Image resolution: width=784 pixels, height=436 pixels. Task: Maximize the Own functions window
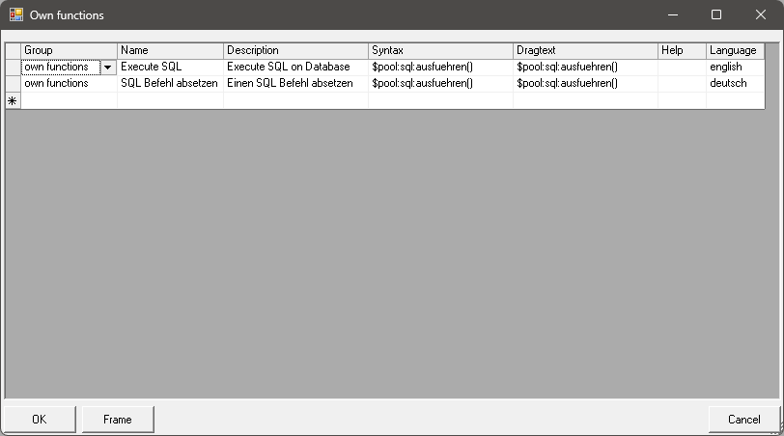pos(716,15)
